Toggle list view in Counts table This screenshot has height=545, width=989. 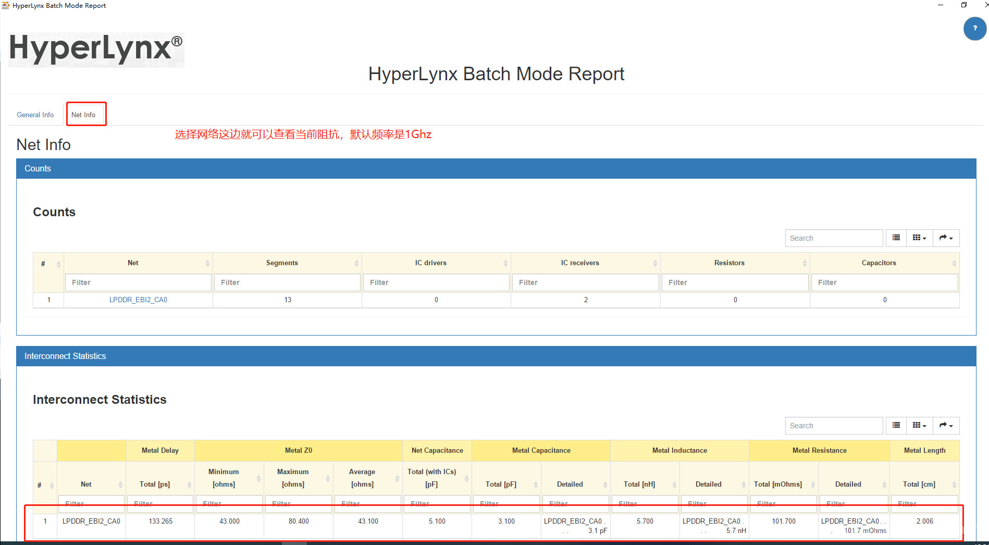[x=896, y=238]
